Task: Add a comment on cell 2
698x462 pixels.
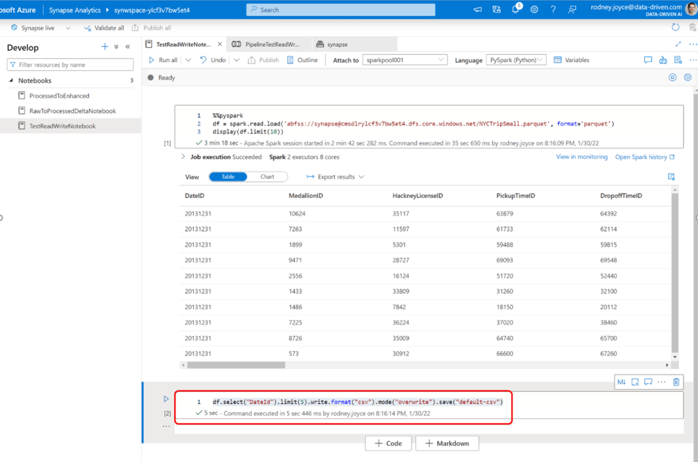Action: 648,382
